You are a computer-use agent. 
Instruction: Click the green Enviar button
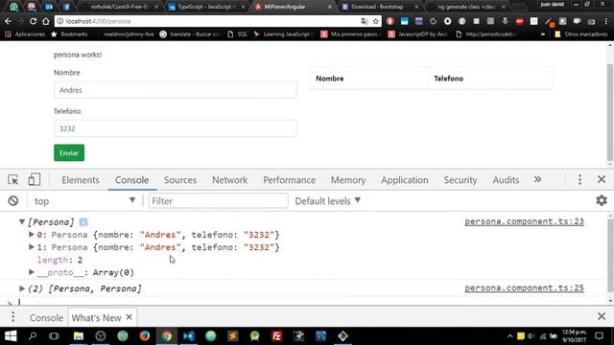click(69, 153)
